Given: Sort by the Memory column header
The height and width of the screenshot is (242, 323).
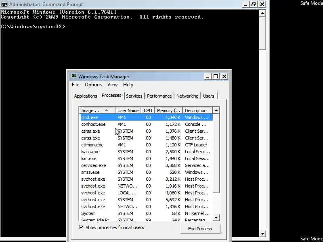Looking at the screenshot, I should [x=168, y=111].
